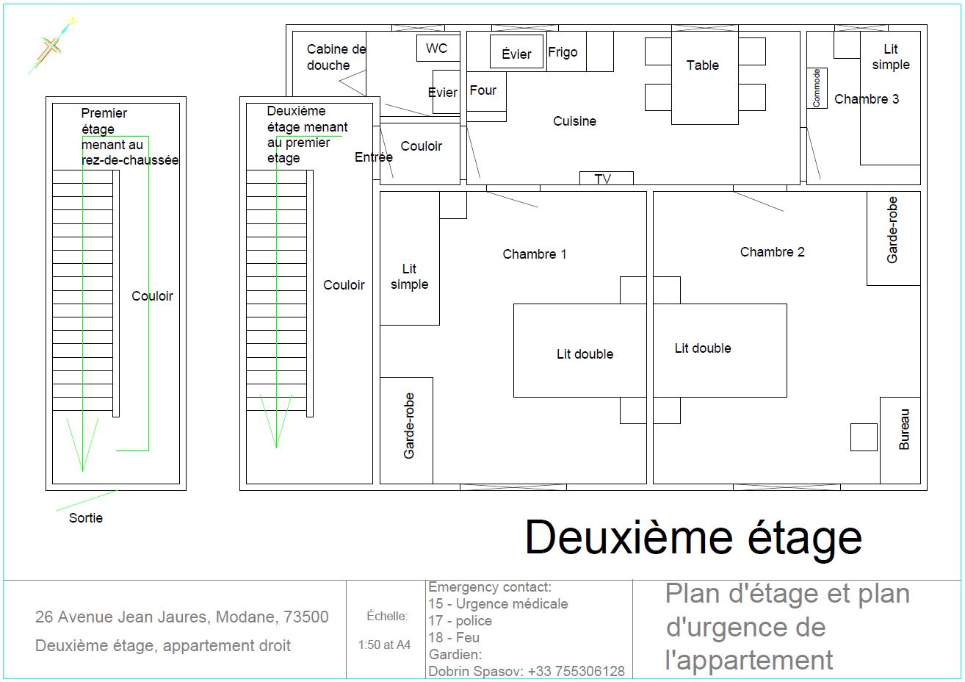Click 'Deuxième étage, appartement droit' text
This screenshot has height=682, width=965.
(163, 646)
